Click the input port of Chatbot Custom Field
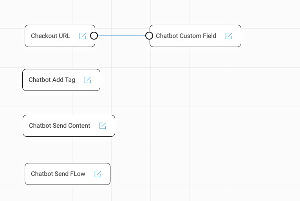This screenshot has height=201, width=300. click(x=149, y=36)
